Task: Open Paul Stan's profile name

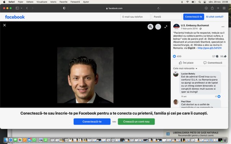Action: click(x=186, y=102)
